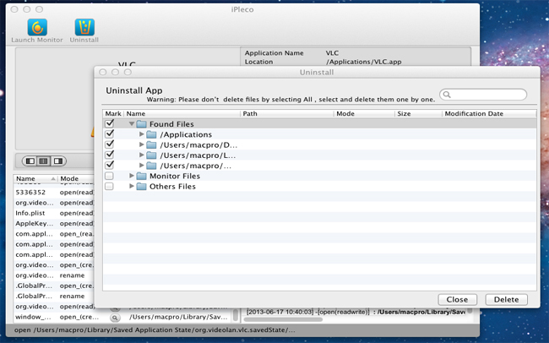This screenshot has height=343, width=549.
Task: Expand the Others Files tree node
Action: point(132,186)
